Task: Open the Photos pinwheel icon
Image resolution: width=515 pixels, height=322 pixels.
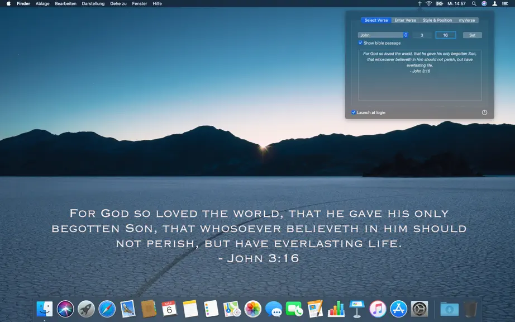Action: coord(252,309)
